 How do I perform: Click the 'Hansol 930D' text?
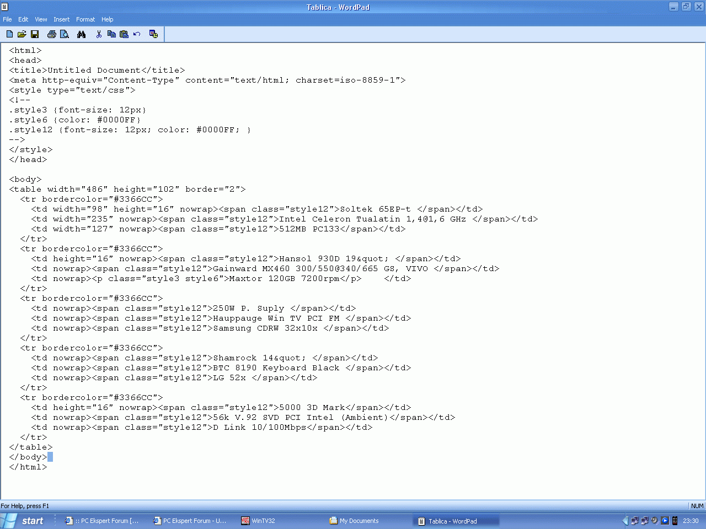pos(309,259)
